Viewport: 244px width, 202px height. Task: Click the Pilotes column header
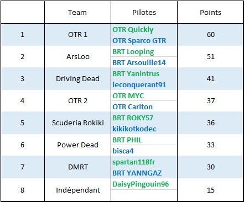[x=144, y=13]
